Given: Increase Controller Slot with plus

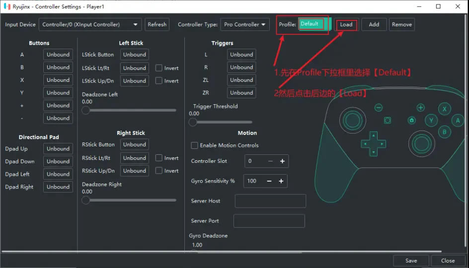Looking at the screenshot, I should (x=282, y=161).
